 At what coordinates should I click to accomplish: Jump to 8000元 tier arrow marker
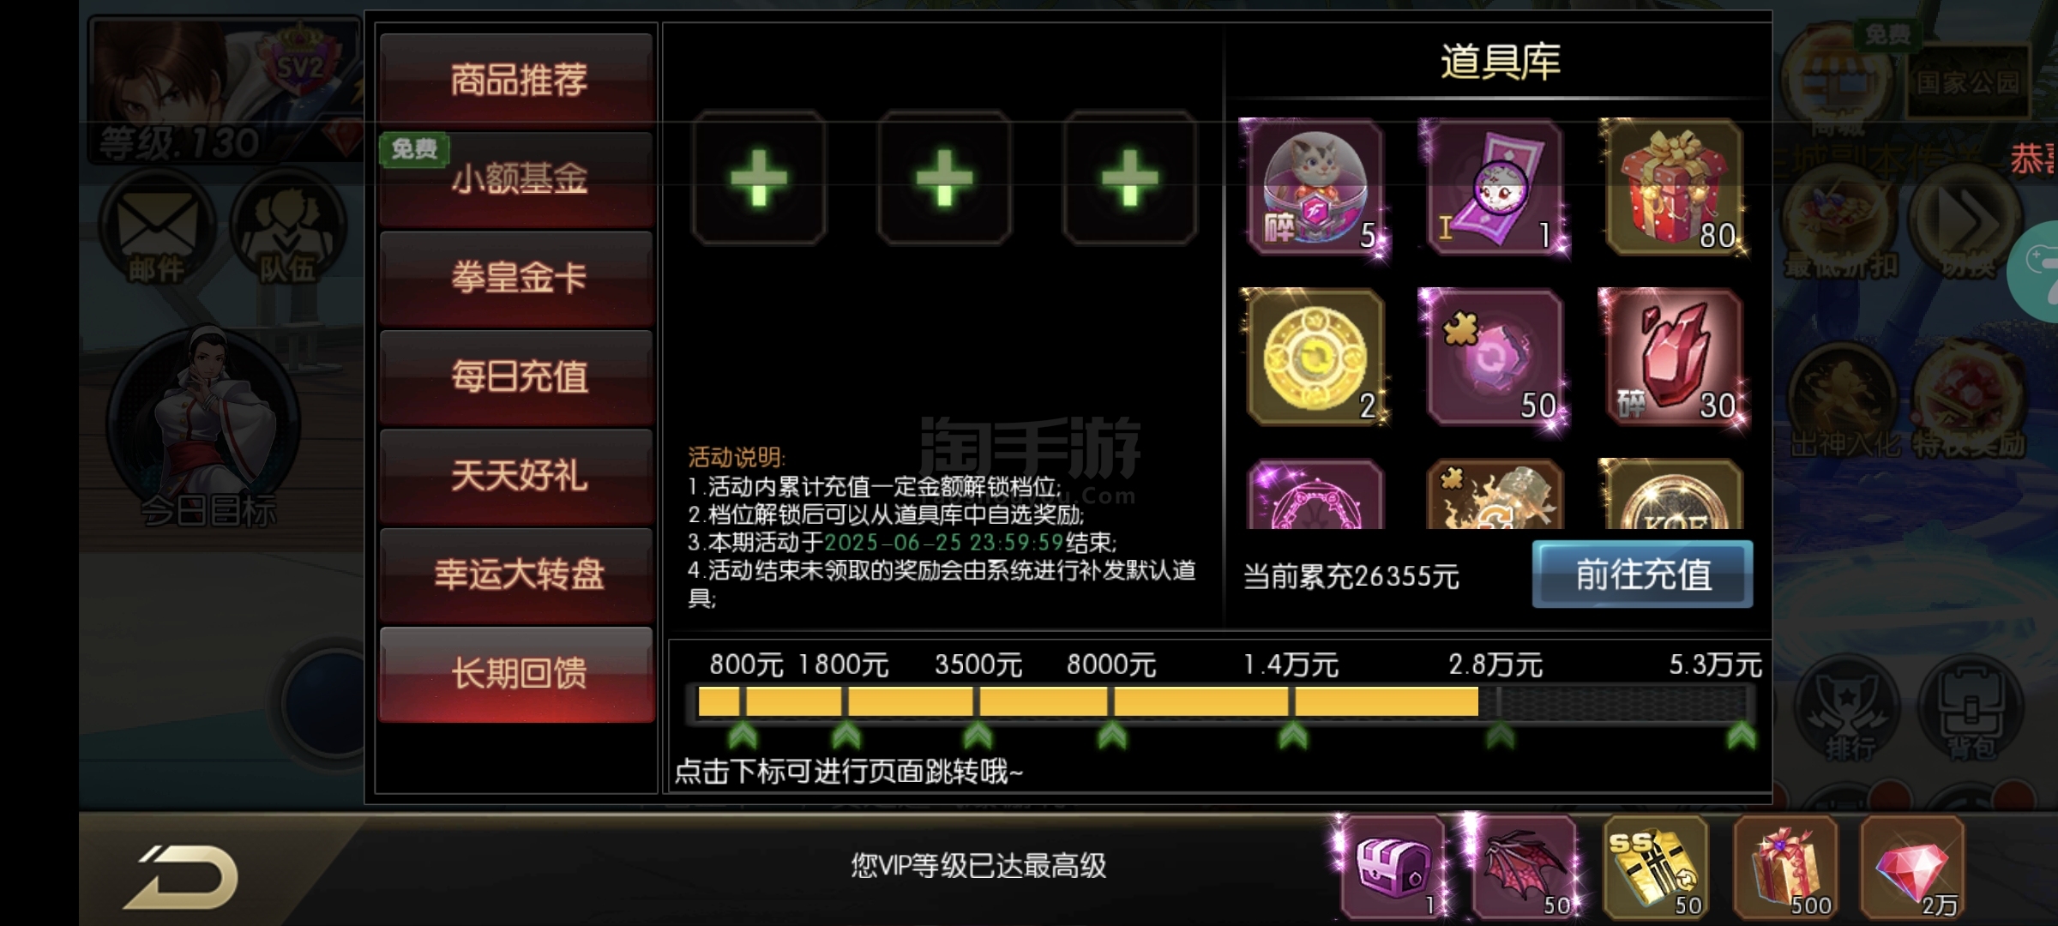click(x=1112, y=736)
